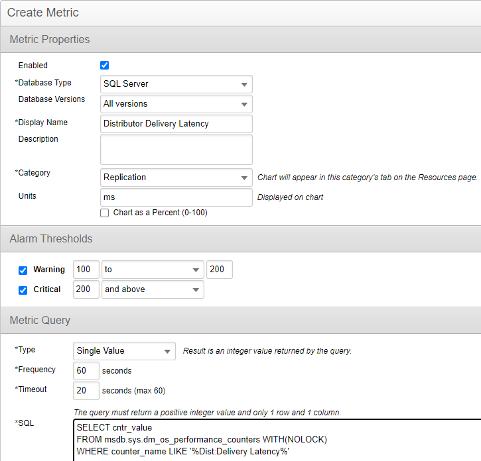Toggle the Warning threshold checkbox
Screen dimensions: 481x461
pyautogui.click(x=23, y=270)
